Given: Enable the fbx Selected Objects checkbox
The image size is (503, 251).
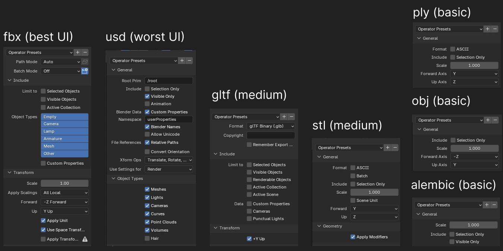Looking at the screenshot, I should [43, 91].
